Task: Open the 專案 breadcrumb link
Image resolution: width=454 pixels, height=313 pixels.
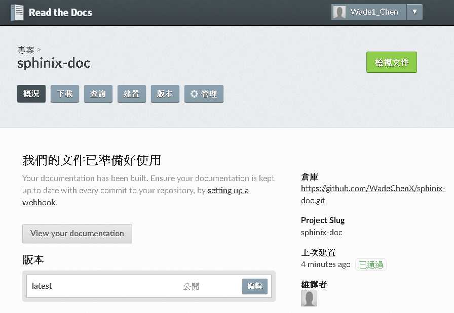Action: (x=26, y=50)
